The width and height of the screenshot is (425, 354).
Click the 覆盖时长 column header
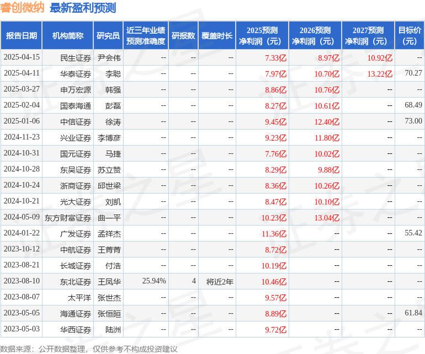coord(217,35)
